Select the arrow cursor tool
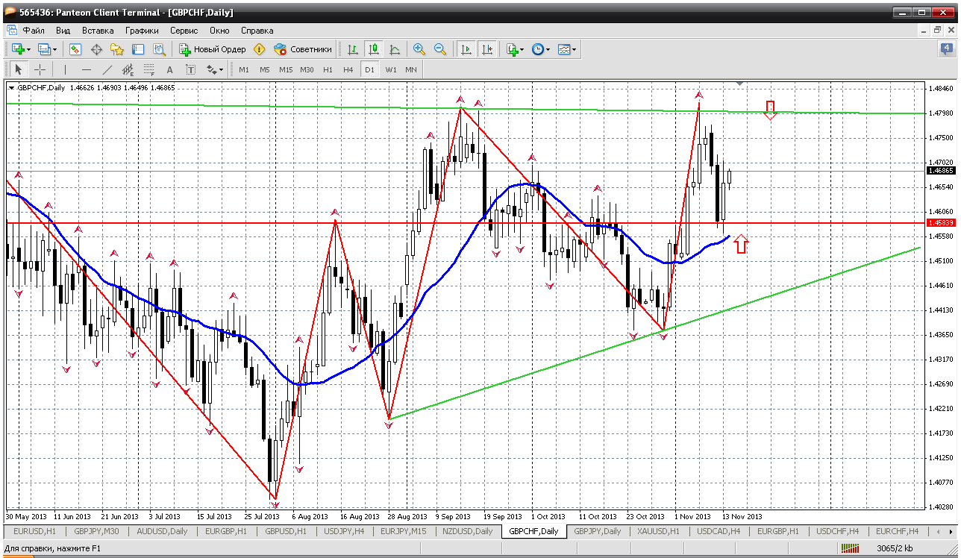Viewport: 961px width, 558px height. coord(19,69)
